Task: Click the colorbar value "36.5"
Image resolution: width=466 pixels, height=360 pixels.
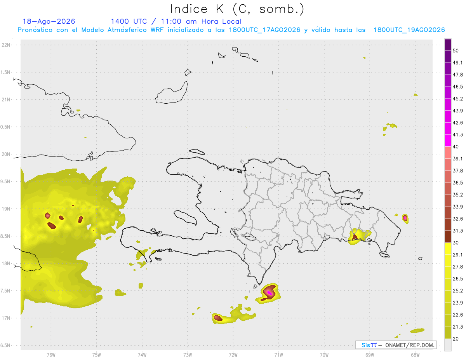Action: pos(458,183)
